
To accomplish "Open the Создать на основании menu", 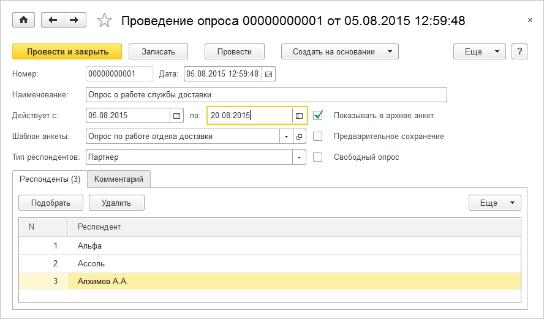I will click(339, 51).
